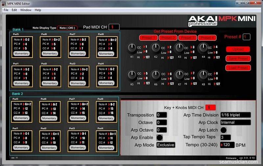Select Bank 1 Pad1 Note value E-2

(x=27, y=69)
